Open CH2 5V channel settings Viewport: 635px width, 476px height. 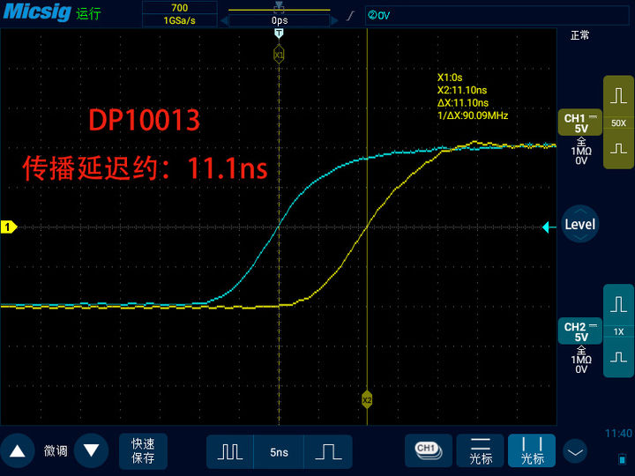(x=580, y=331)
